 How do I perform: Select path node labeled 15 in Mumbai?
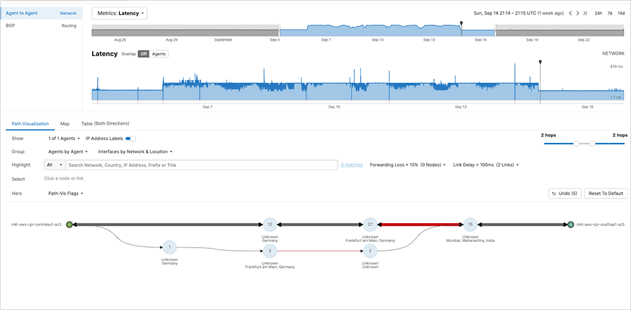[470, 224]
